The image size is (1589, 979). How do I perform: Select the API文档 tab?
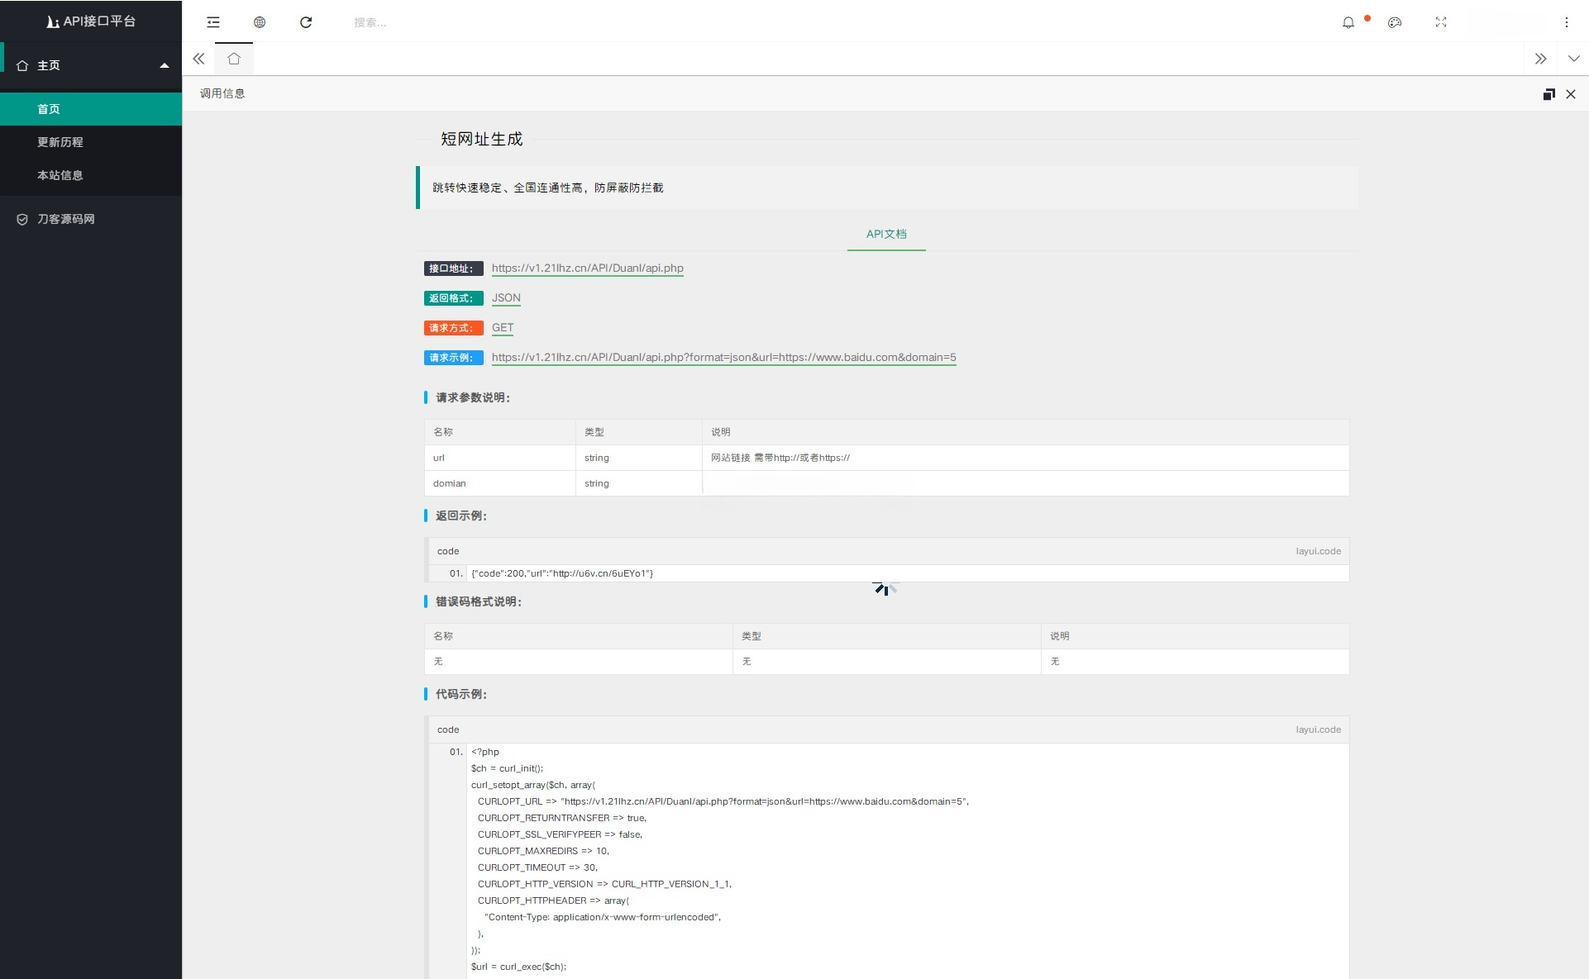[x=885, y=234]
